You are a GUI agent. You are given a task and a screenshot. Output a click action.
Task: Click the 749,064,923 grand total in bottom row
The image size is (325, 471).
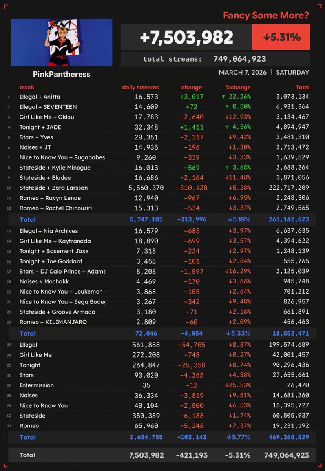pyautogui.click(x=286, y=455)
